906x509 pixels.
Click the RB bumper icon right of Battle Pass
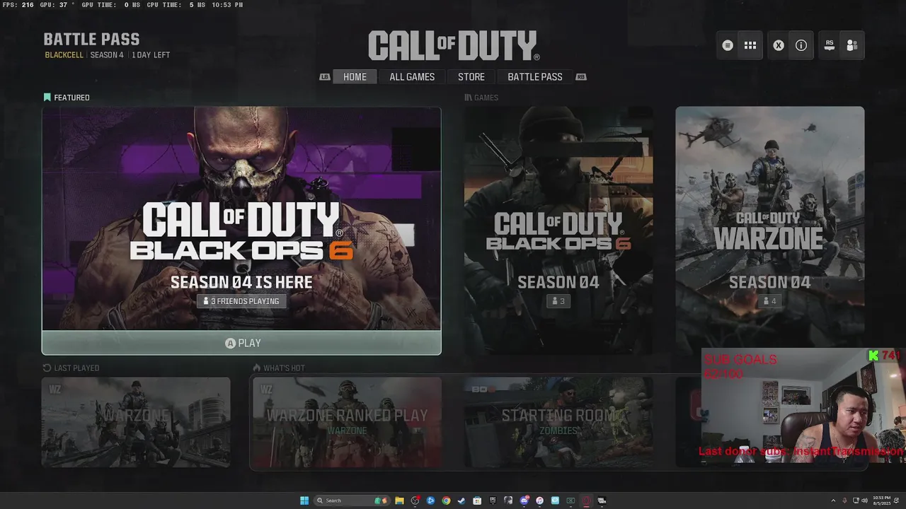click(581, 77)
